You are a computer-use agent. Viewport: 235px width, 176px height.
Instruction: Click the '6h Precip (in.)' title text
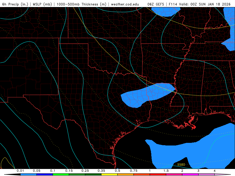click(15, 4)
